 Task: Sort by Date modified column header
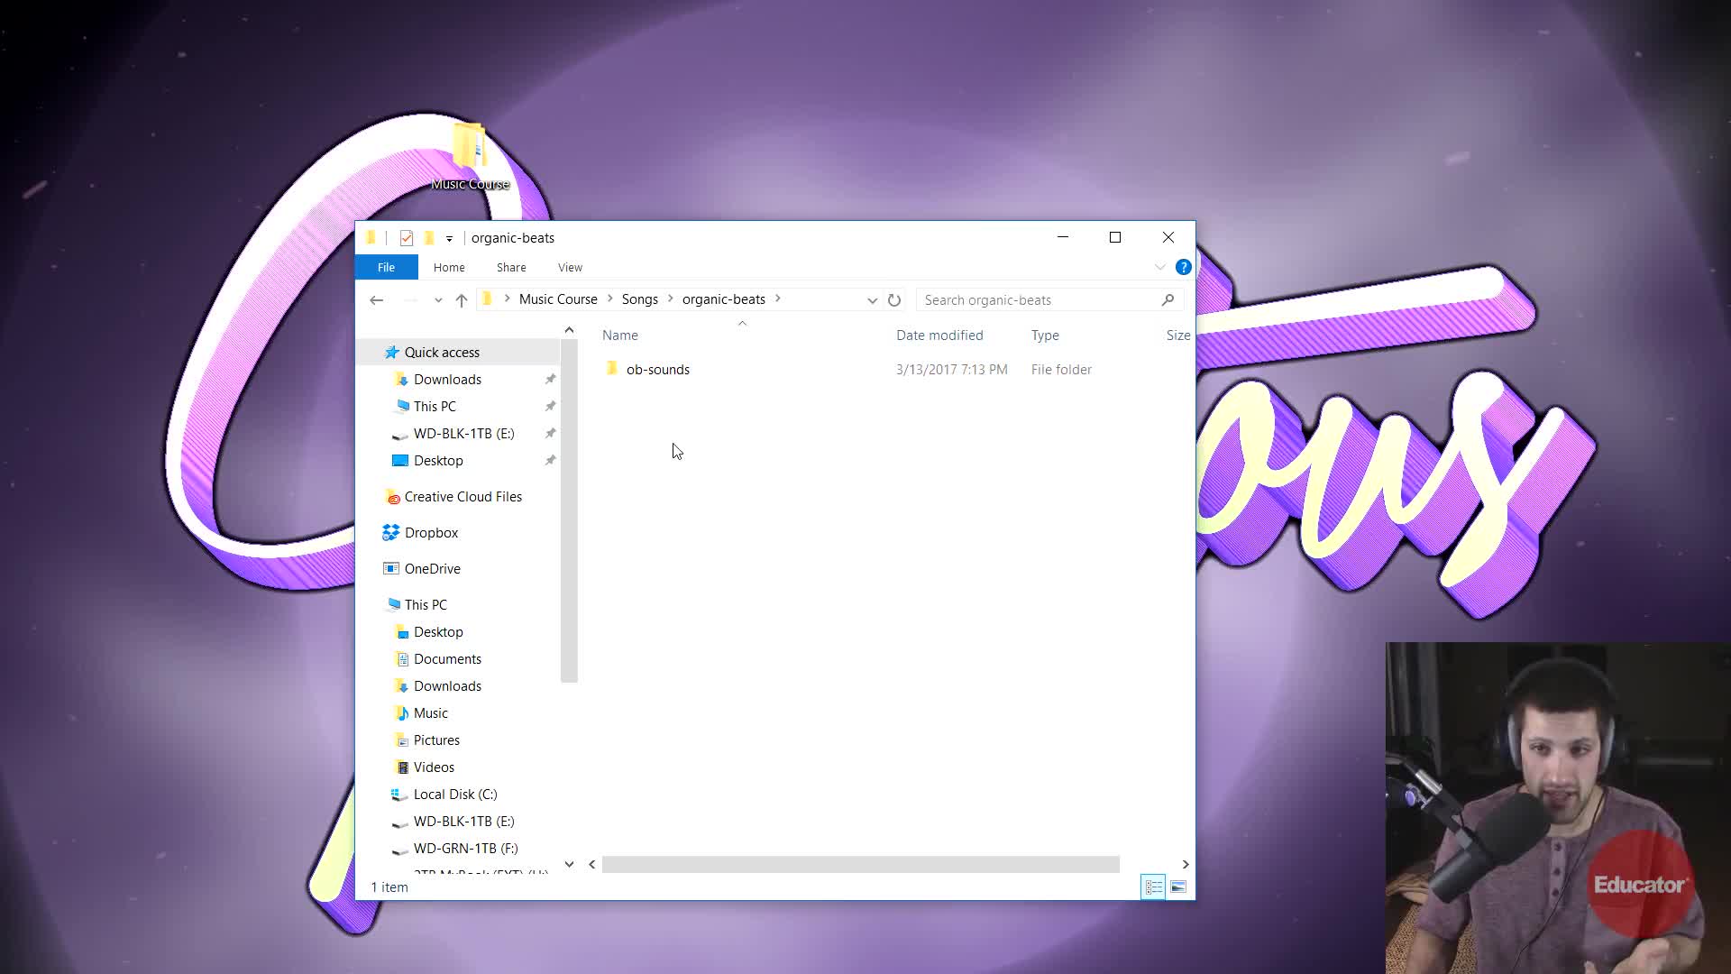(939, 335)
